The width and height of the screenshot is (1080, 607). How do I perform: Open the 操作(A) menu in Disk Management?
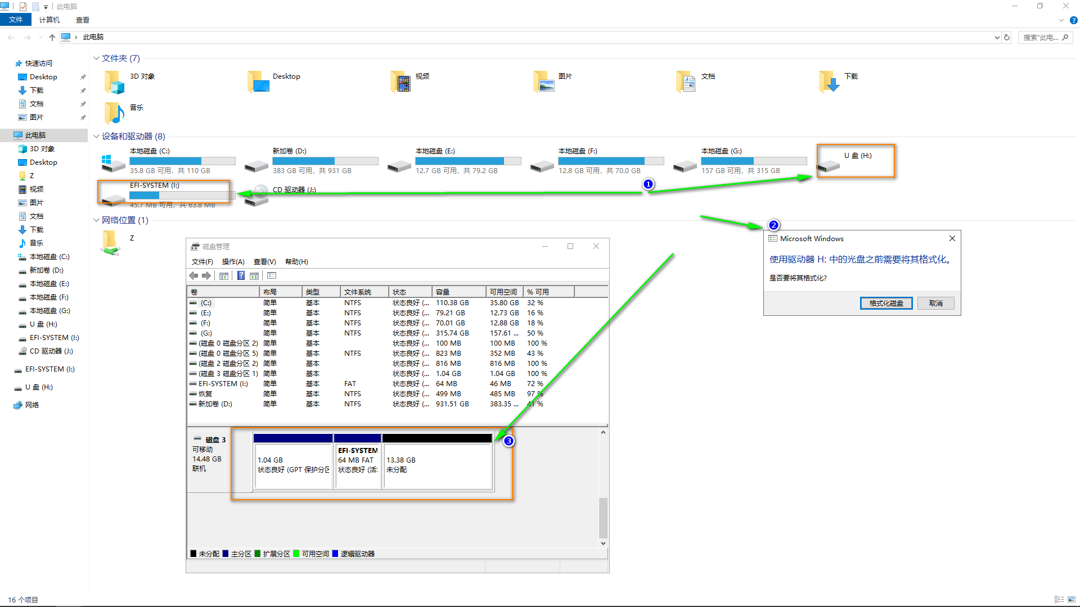232,261
